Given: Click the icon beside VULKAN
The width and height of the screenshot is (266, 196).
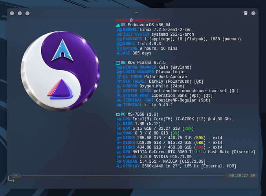Looking at the screenshot, I should click(120, 162).
